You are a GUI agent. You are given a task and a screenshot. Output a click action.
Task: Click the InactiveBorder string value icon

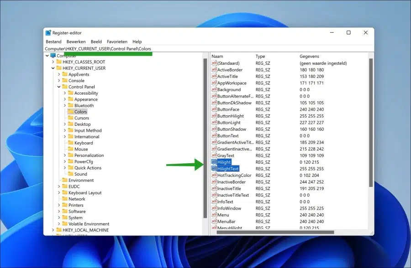pyautogui.click(x=214, y=182)
